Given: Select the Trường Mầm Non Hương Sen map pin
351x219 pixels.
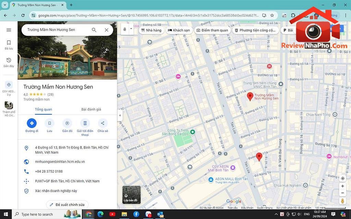Looking at the screenshot, I should pyautogui.click(x=250, y=96).
